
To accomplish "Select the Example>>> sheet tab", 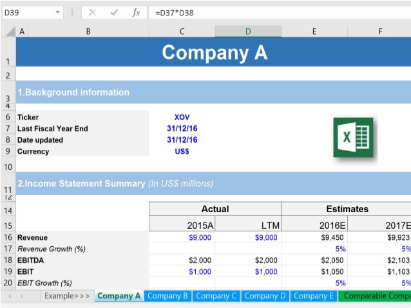I will coord(67,296).
